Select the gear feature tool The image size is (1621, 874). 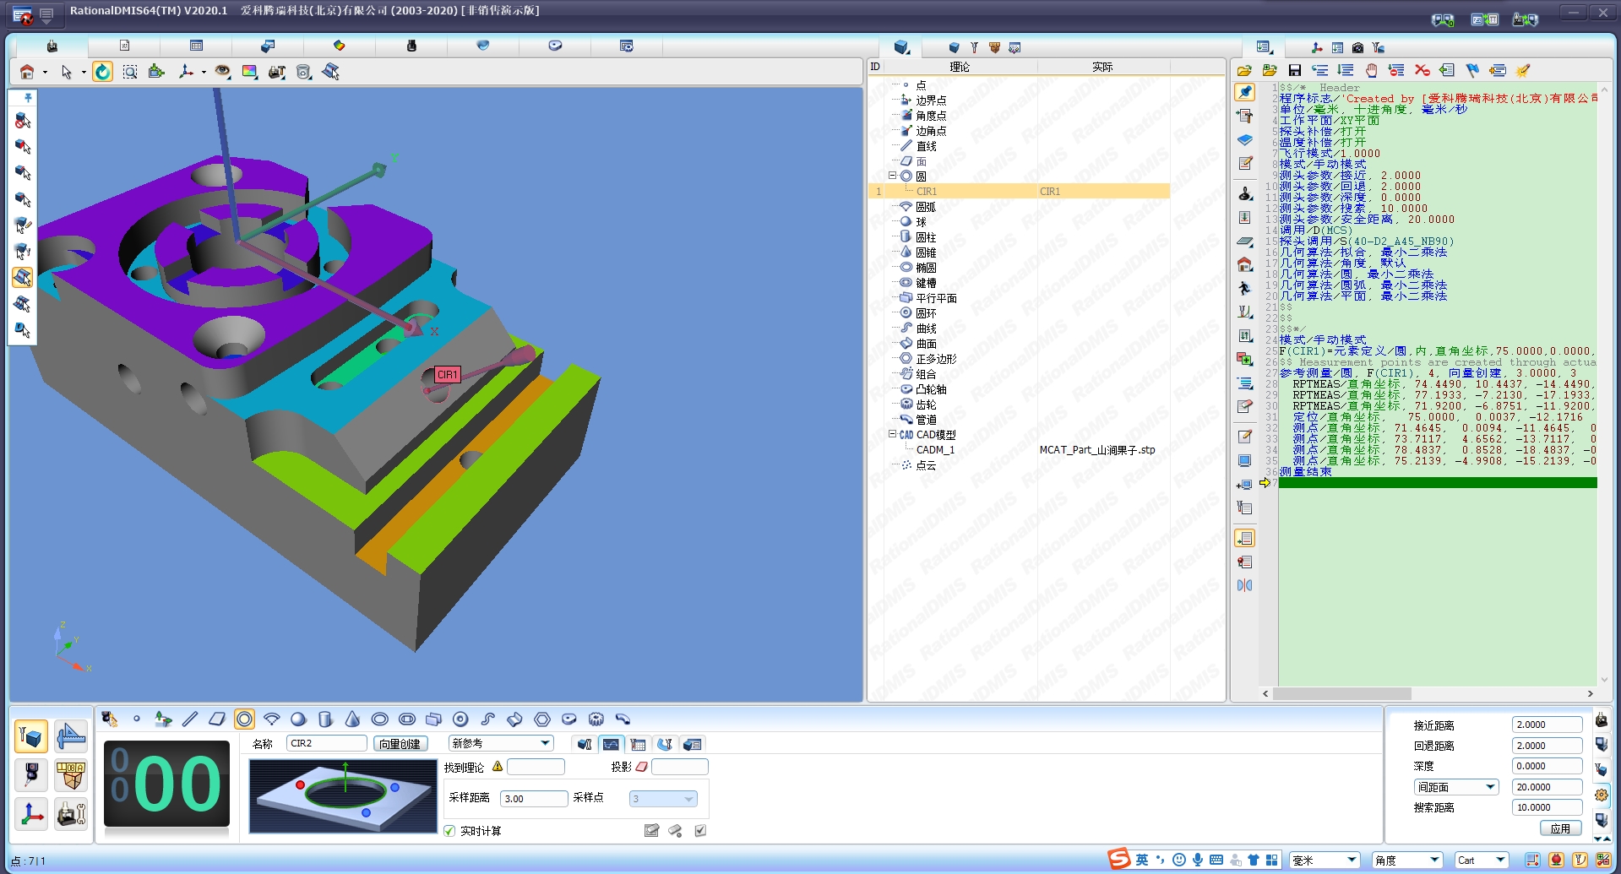tap(596, 719)
